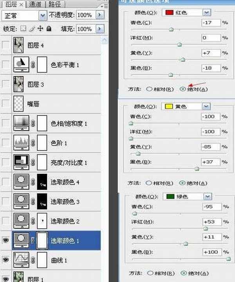Screen dimensions: 235x282
Task: Click the 嘴唇 transparent layer thumbnail
Action: [18, 103]
